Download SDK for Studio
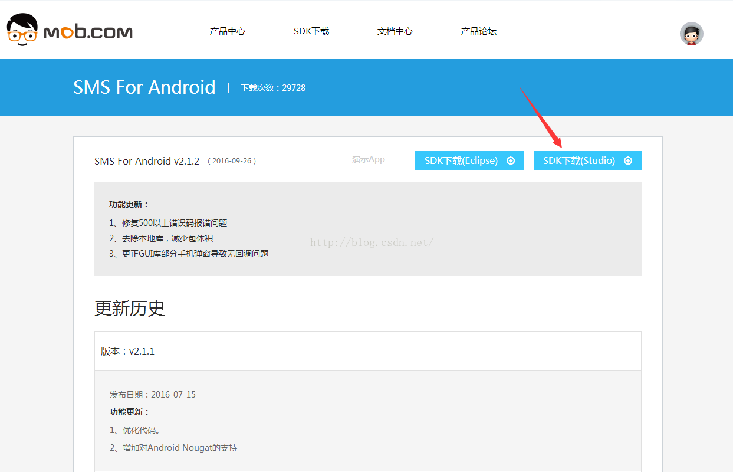 [x=587, y=160]
